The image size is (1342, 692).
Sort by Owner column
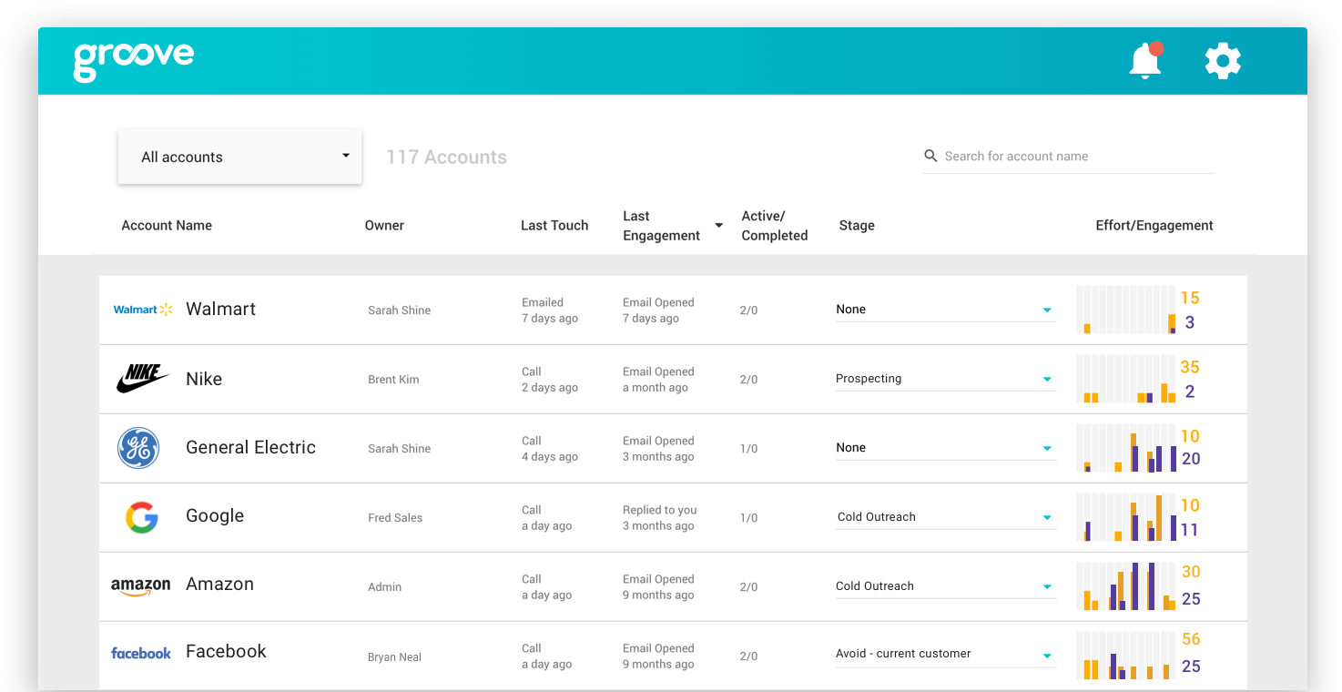pyautogui.click(x=384, y=226)
